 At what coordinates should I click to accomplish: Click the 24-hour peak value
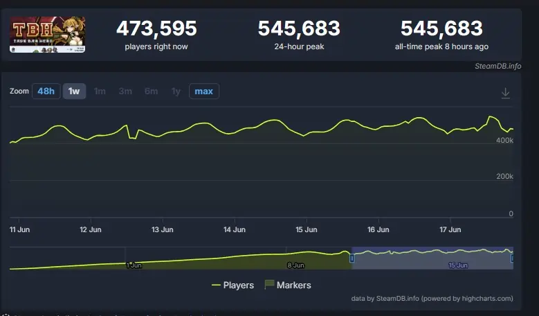tap(299, 28)
